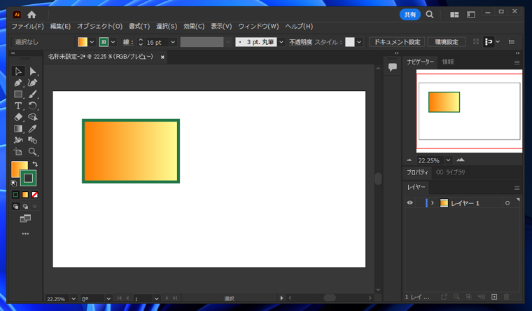Select the Rotate tool
This screenshot has width=532, height=311.
(x=33, y=106)
